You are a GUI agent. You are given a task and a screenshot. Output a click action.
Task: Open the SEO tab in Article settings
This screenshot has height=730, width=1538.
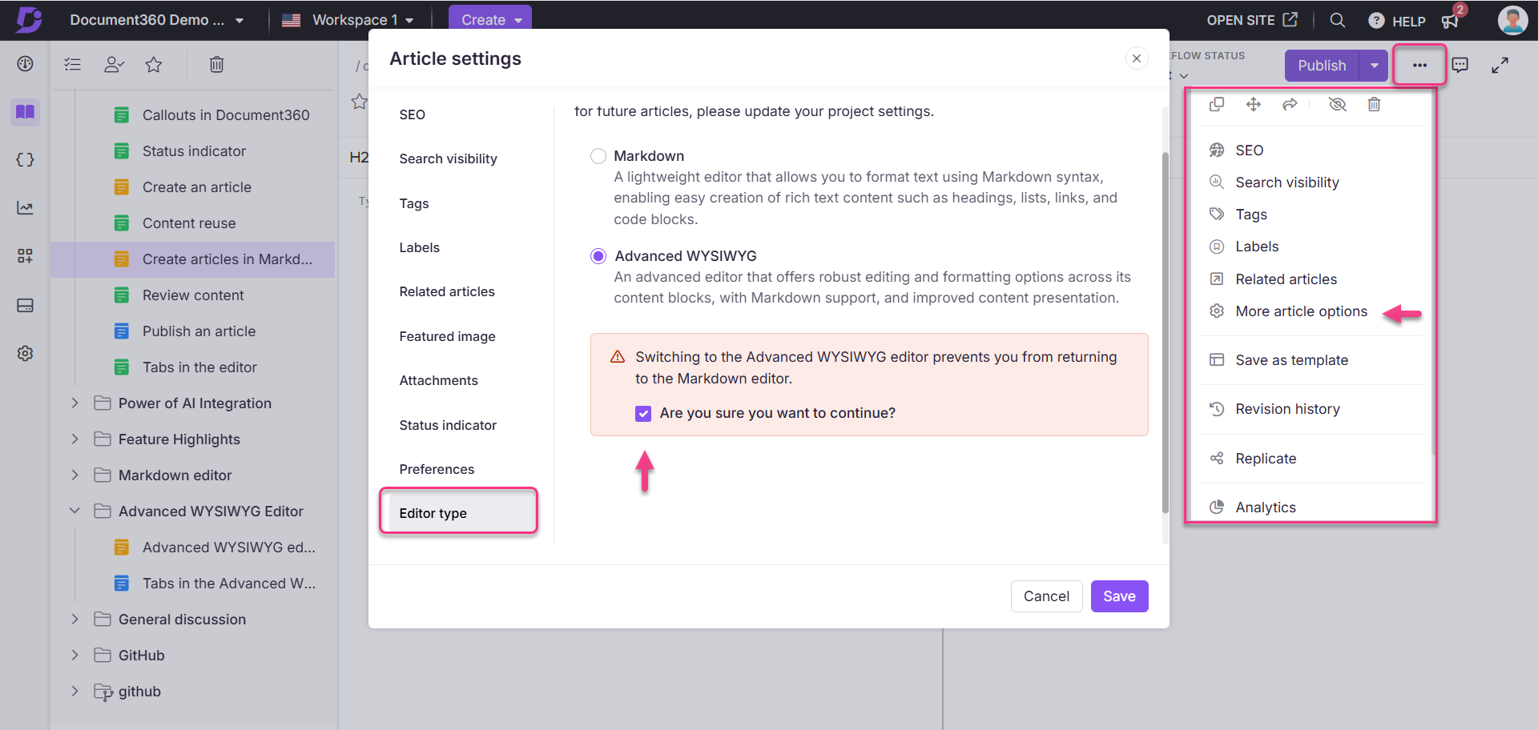coord(413,114)
